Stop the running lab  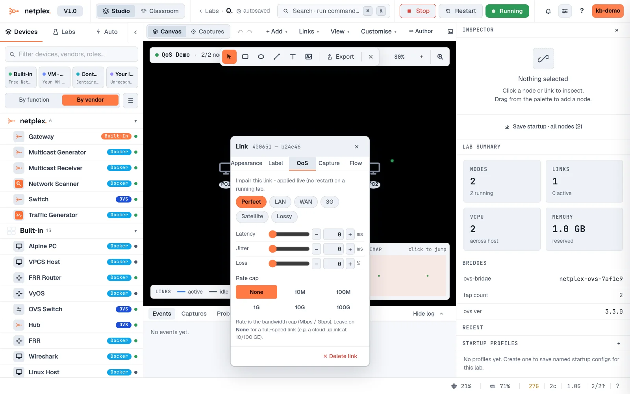(x=418, y=11)
